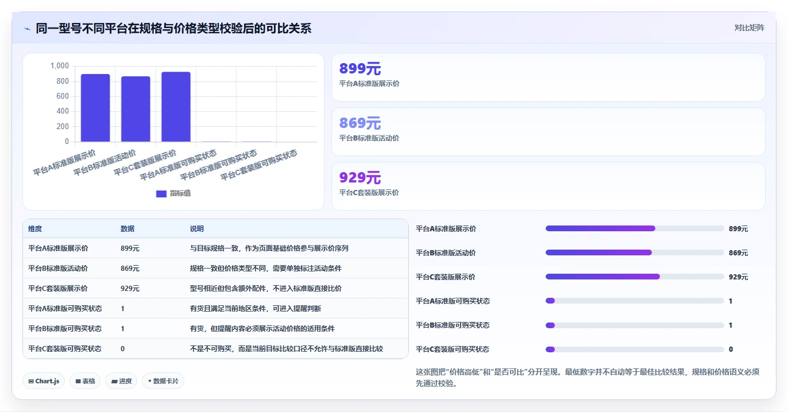788x412 pixels.
Task: Open the 899元 data card
Action: tap(548, 77)
